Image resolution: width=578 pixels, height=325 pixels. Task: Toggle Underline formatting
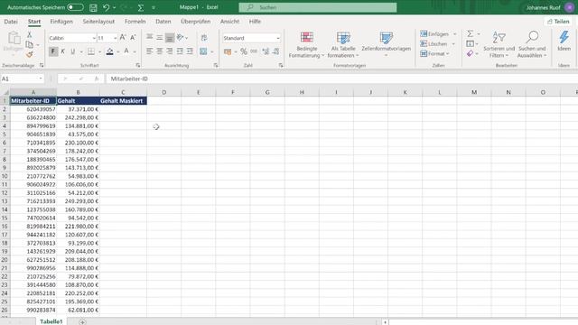tap(72, 51)
